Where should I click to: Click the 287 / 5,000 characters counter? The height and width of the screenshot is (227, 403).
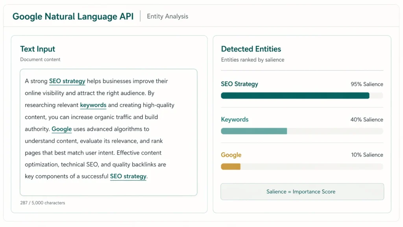43,203
